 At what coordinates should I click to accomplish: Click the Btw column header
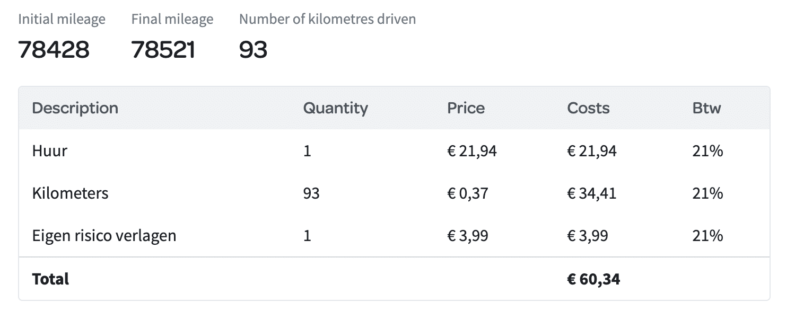click(706, 108)
